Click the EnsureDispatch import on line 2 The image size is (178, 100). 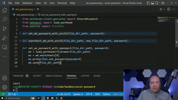coord(87,19)
